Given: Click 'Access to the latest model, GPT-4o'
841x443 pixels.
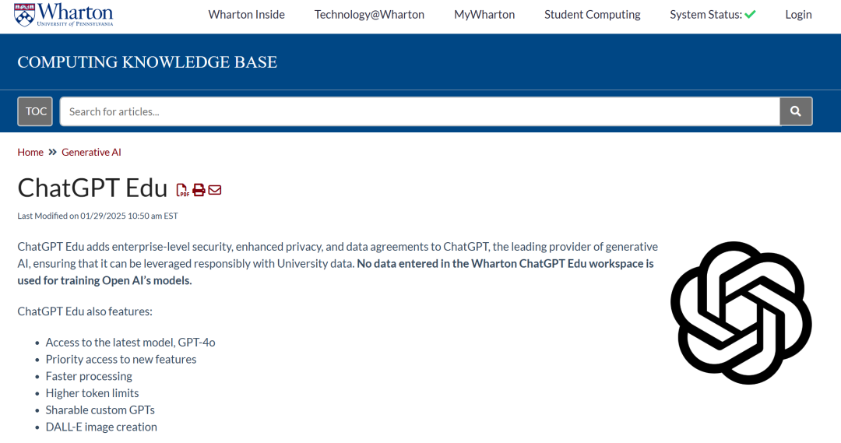Looking at the screenshot, I should pos(130,342).
